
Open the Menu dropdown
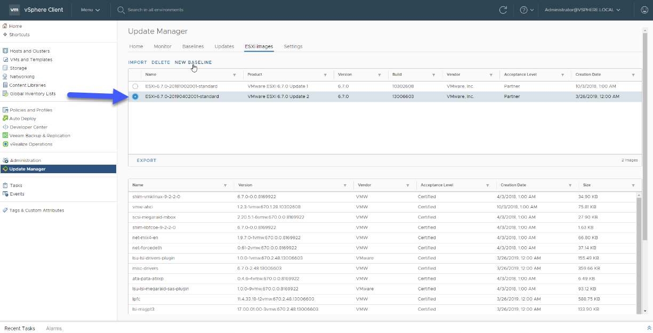click(90, 10)
